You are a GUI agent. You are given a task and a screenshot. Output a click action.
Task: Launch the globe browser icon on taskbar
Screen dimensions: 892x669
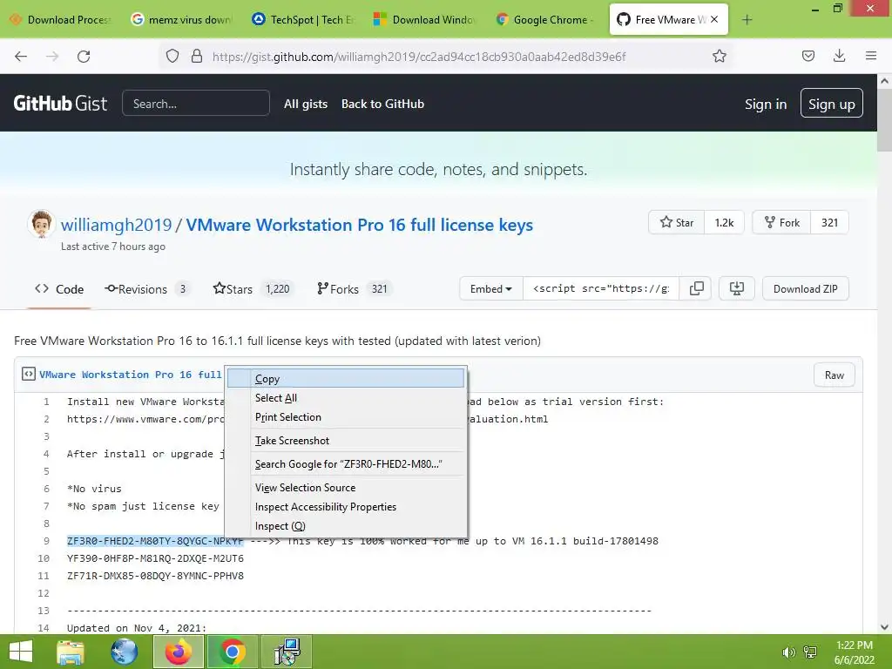pyautogui.click(x=124, y=652)
